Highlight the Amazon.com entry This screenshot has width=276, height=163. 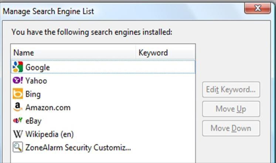coord(48,108)
